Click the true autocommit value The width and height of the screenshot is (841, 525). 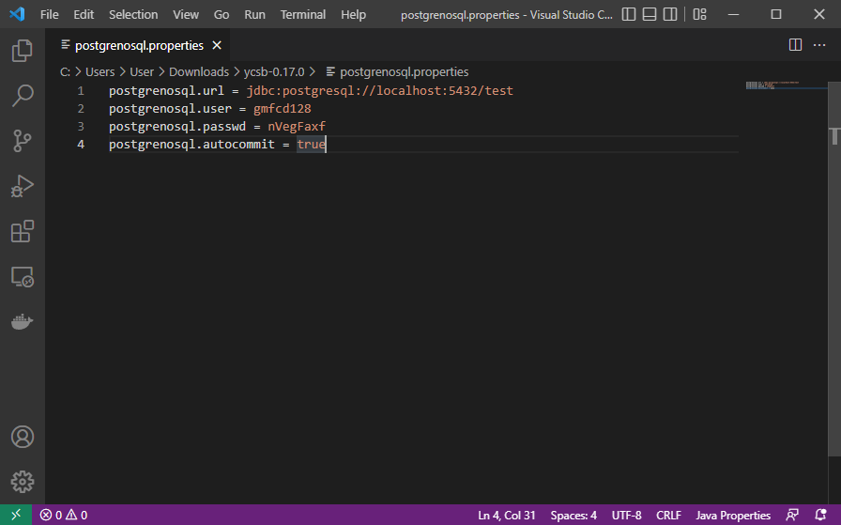[311, 144]
